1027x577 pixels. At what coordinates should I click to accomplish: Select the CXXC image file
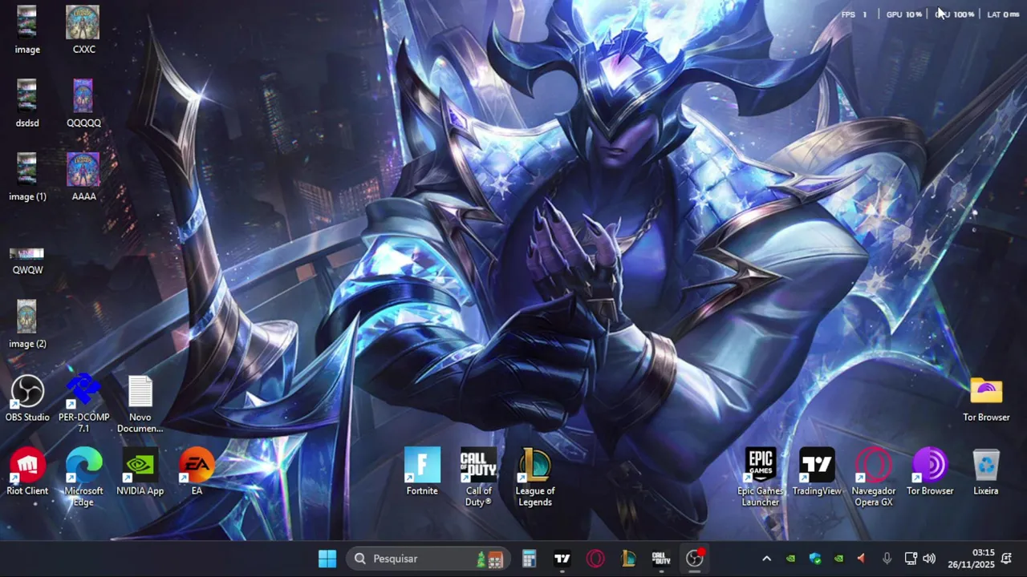(83, 30)
